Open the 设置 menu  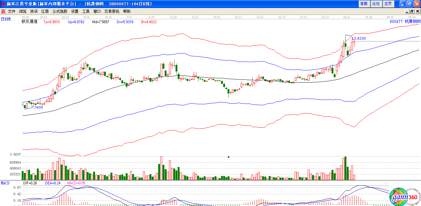(75, 11)
